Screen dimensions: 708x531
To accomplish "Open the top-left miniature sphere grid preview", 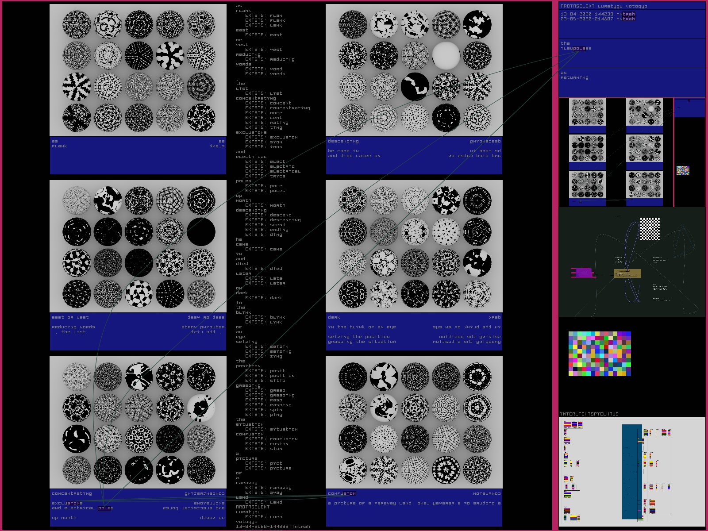I will click(587, 112).
